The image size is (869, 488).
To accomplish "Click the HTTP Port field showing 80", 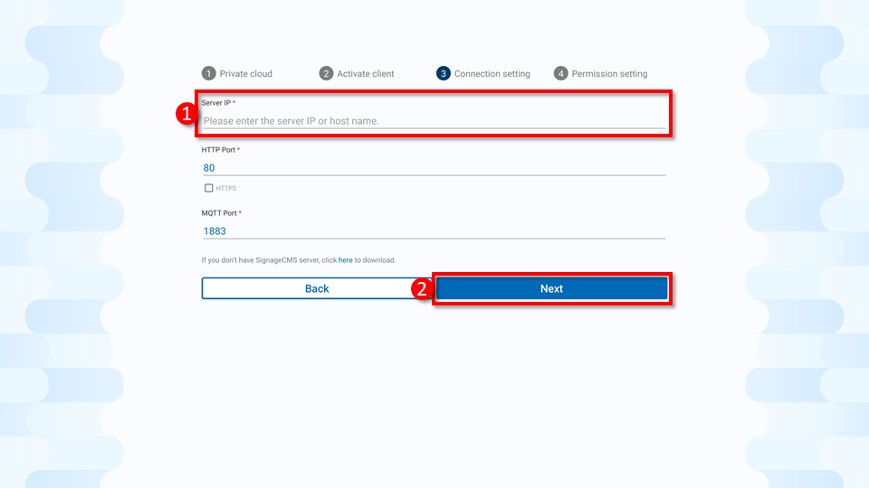I will pos(434,168).
